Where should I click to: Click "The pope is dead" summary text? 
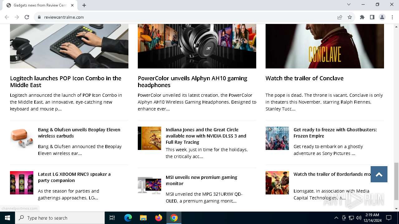pyautogui.click(x=324, y=102)
